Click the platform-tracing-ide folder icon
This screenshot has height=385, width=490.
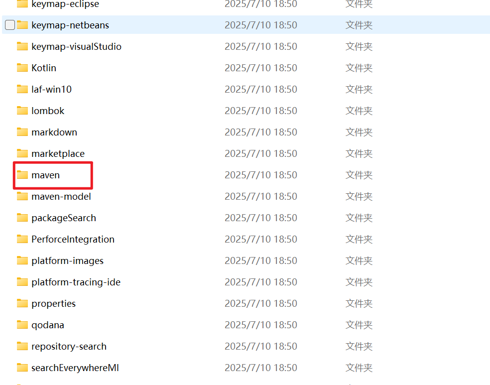tap(22, 282)
